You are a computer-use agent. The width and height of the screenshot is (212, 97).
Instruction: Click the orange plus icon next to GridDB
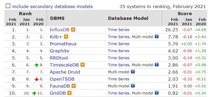69,93
